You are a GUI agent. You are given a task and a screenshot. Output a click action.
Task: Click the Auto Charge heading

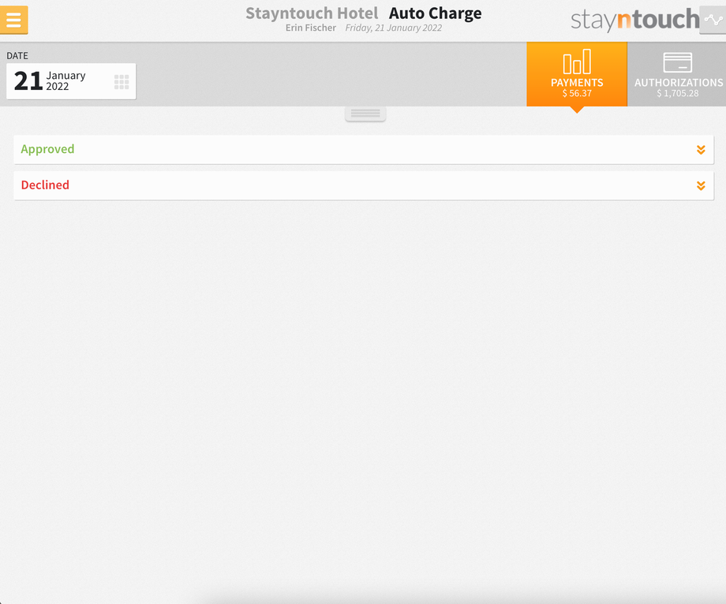[436, 13]
